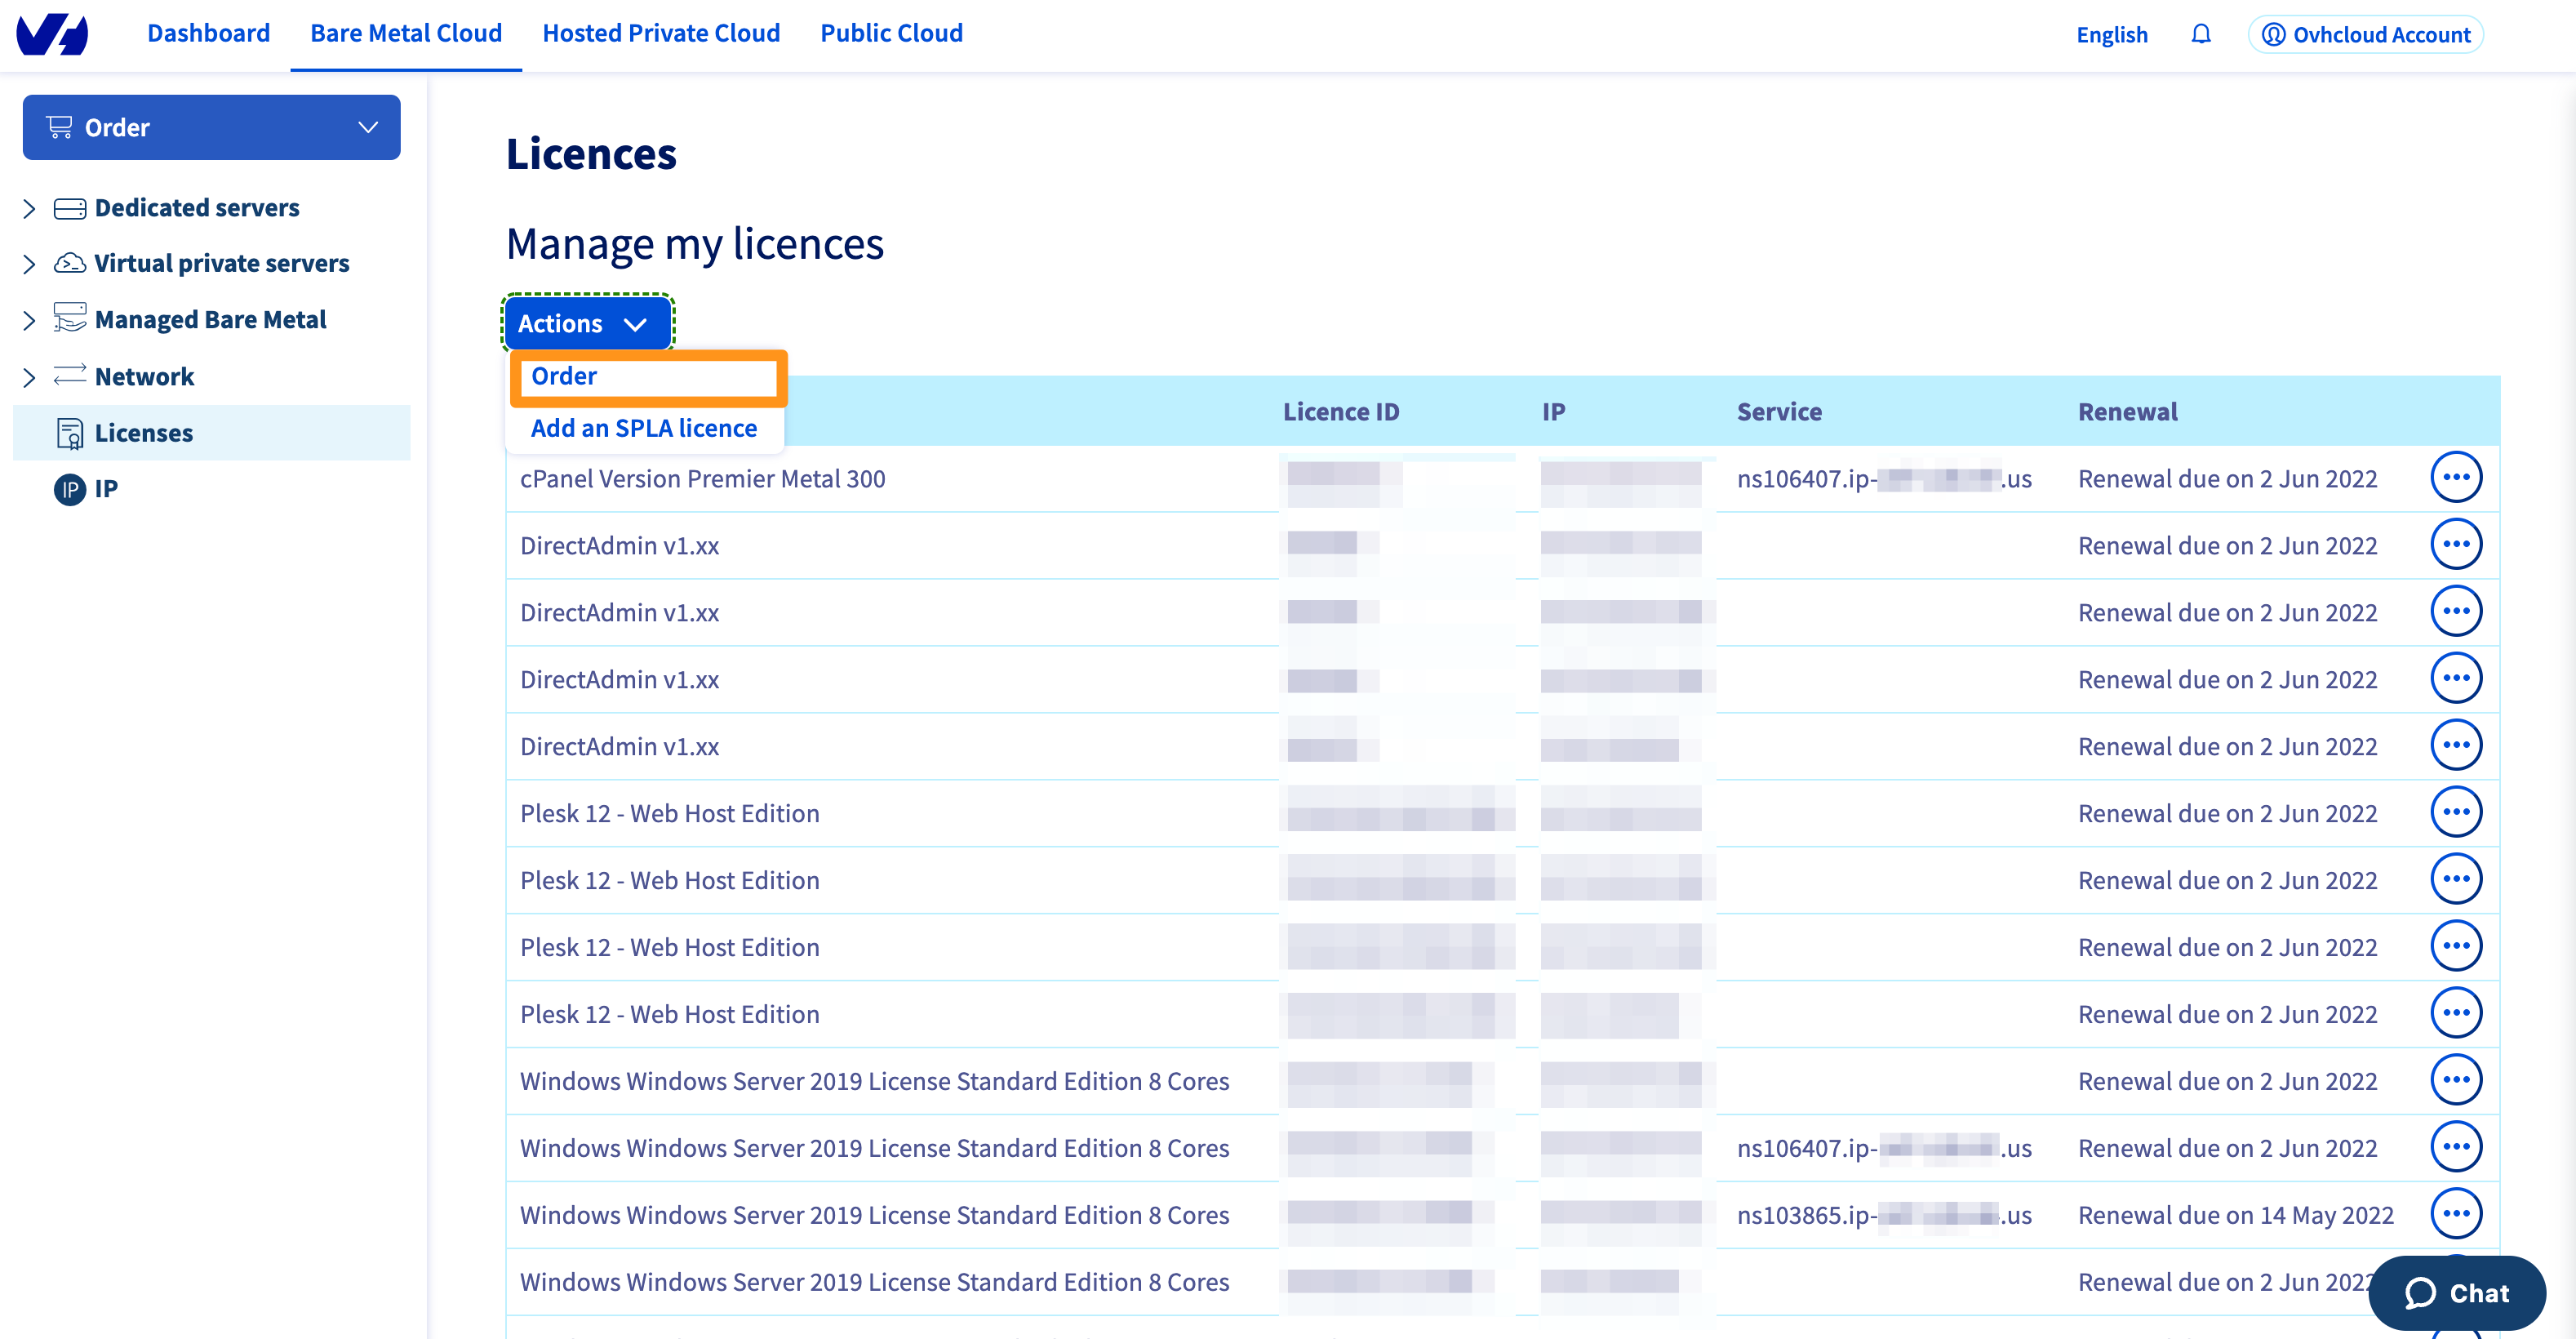The image size is (2576, 1339).
Task: Expand the Dedicated servers tree chevron
Action: pyautogui.click(x=29, y=208)
